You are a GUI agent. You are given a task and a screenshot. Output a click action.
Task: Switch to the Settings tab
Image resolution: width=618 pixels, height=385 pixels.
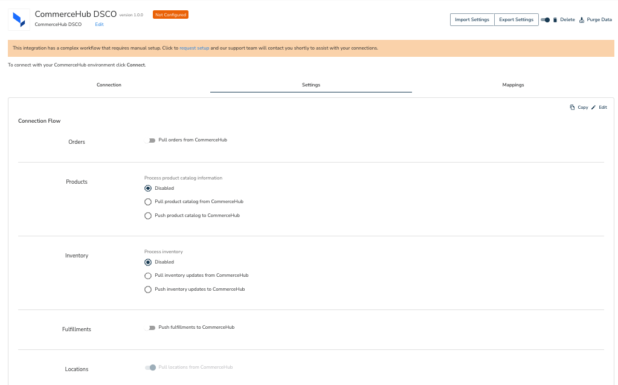311,85
